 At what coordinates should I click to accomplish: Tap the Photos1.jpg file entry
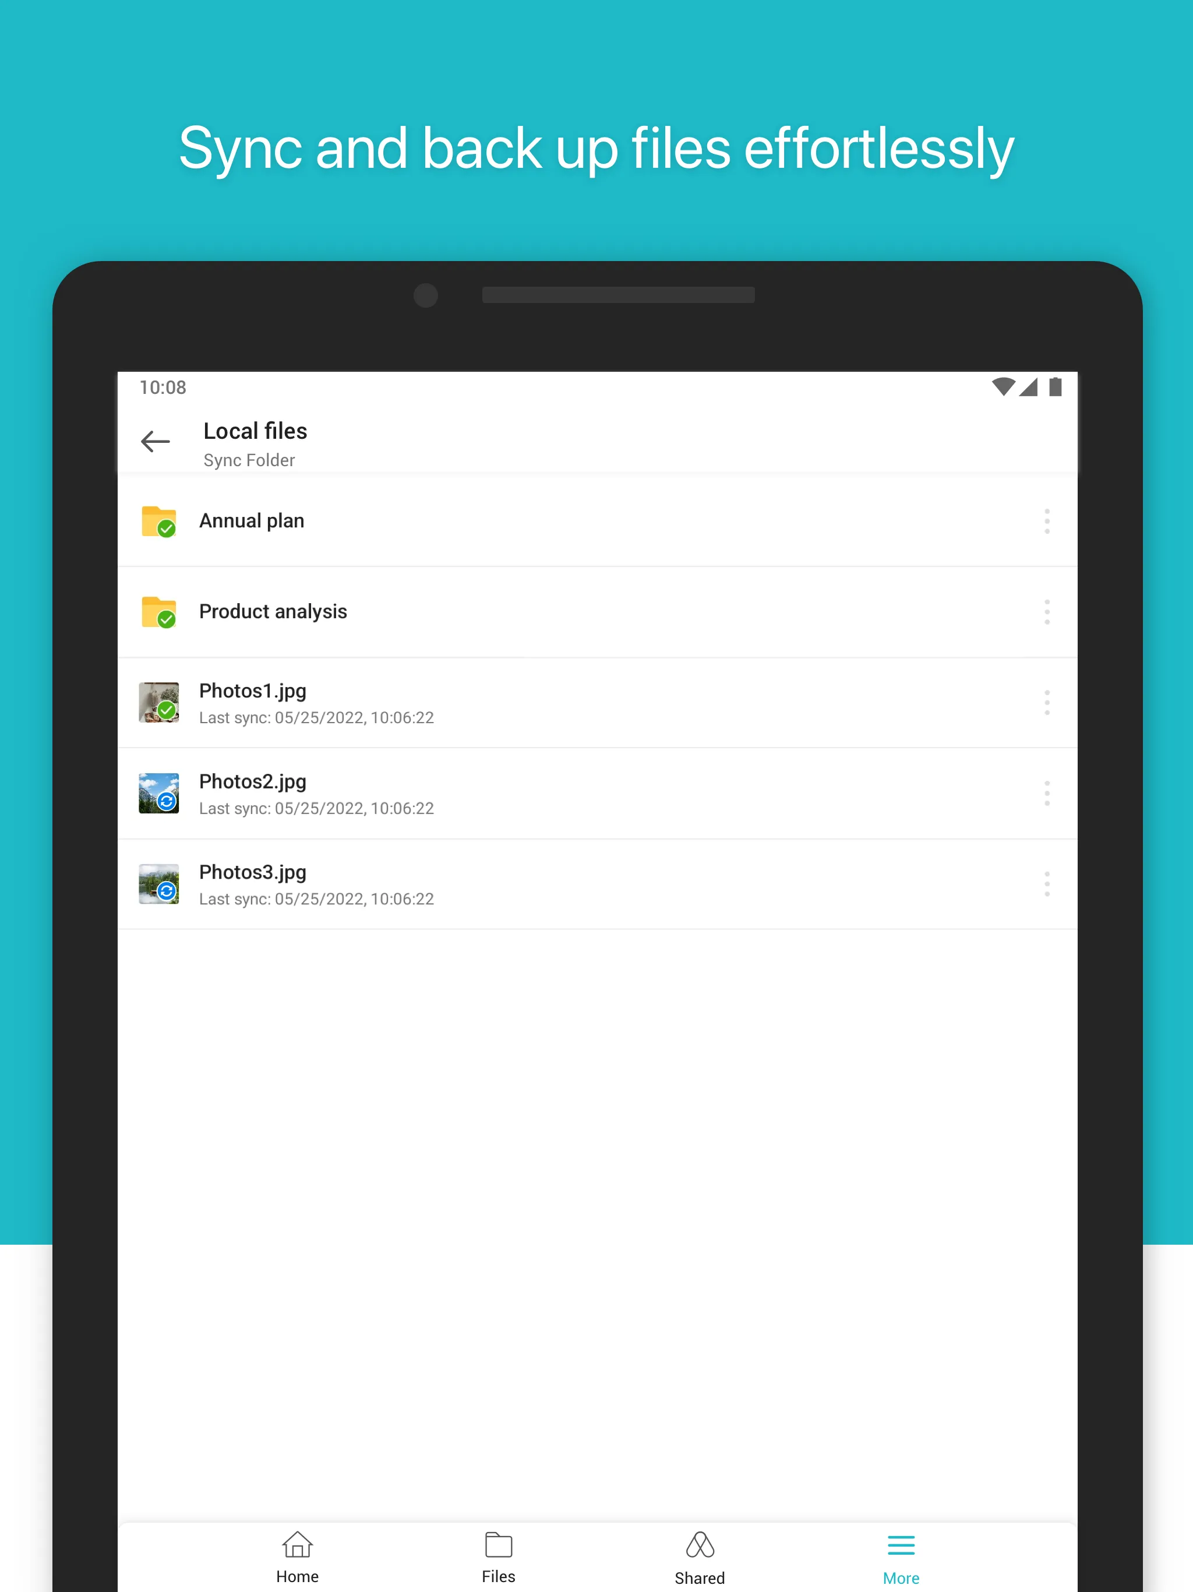tap(595, 702)
